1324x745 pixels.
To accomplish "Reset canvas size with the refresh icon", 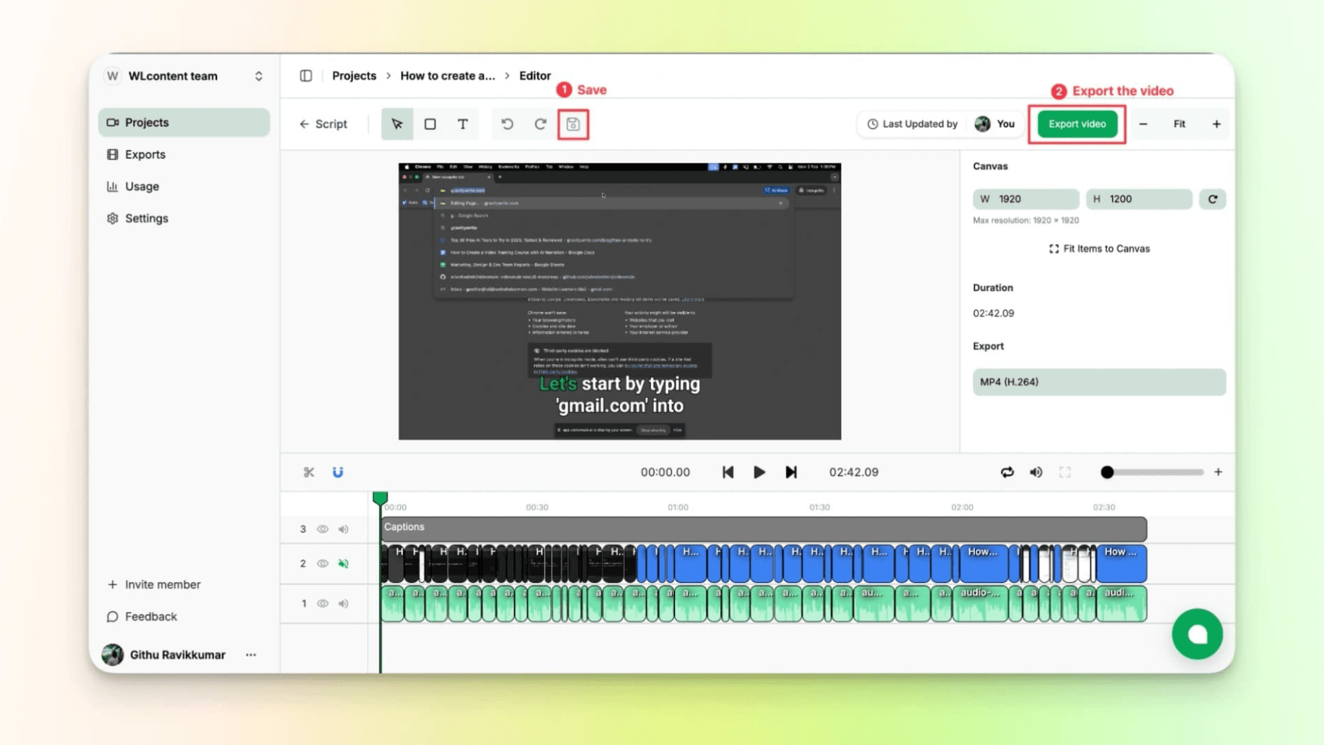I will 1212,199.
